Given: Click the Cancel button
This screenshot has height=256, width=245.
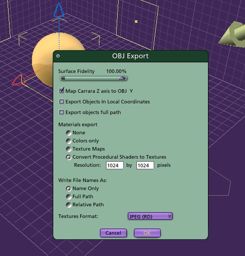Looking at the screenshot, I should click(113, 233).
